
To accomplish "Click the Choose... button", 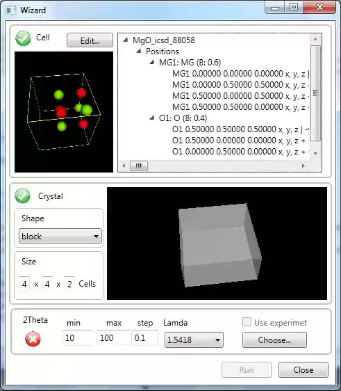I will (274, 340).
